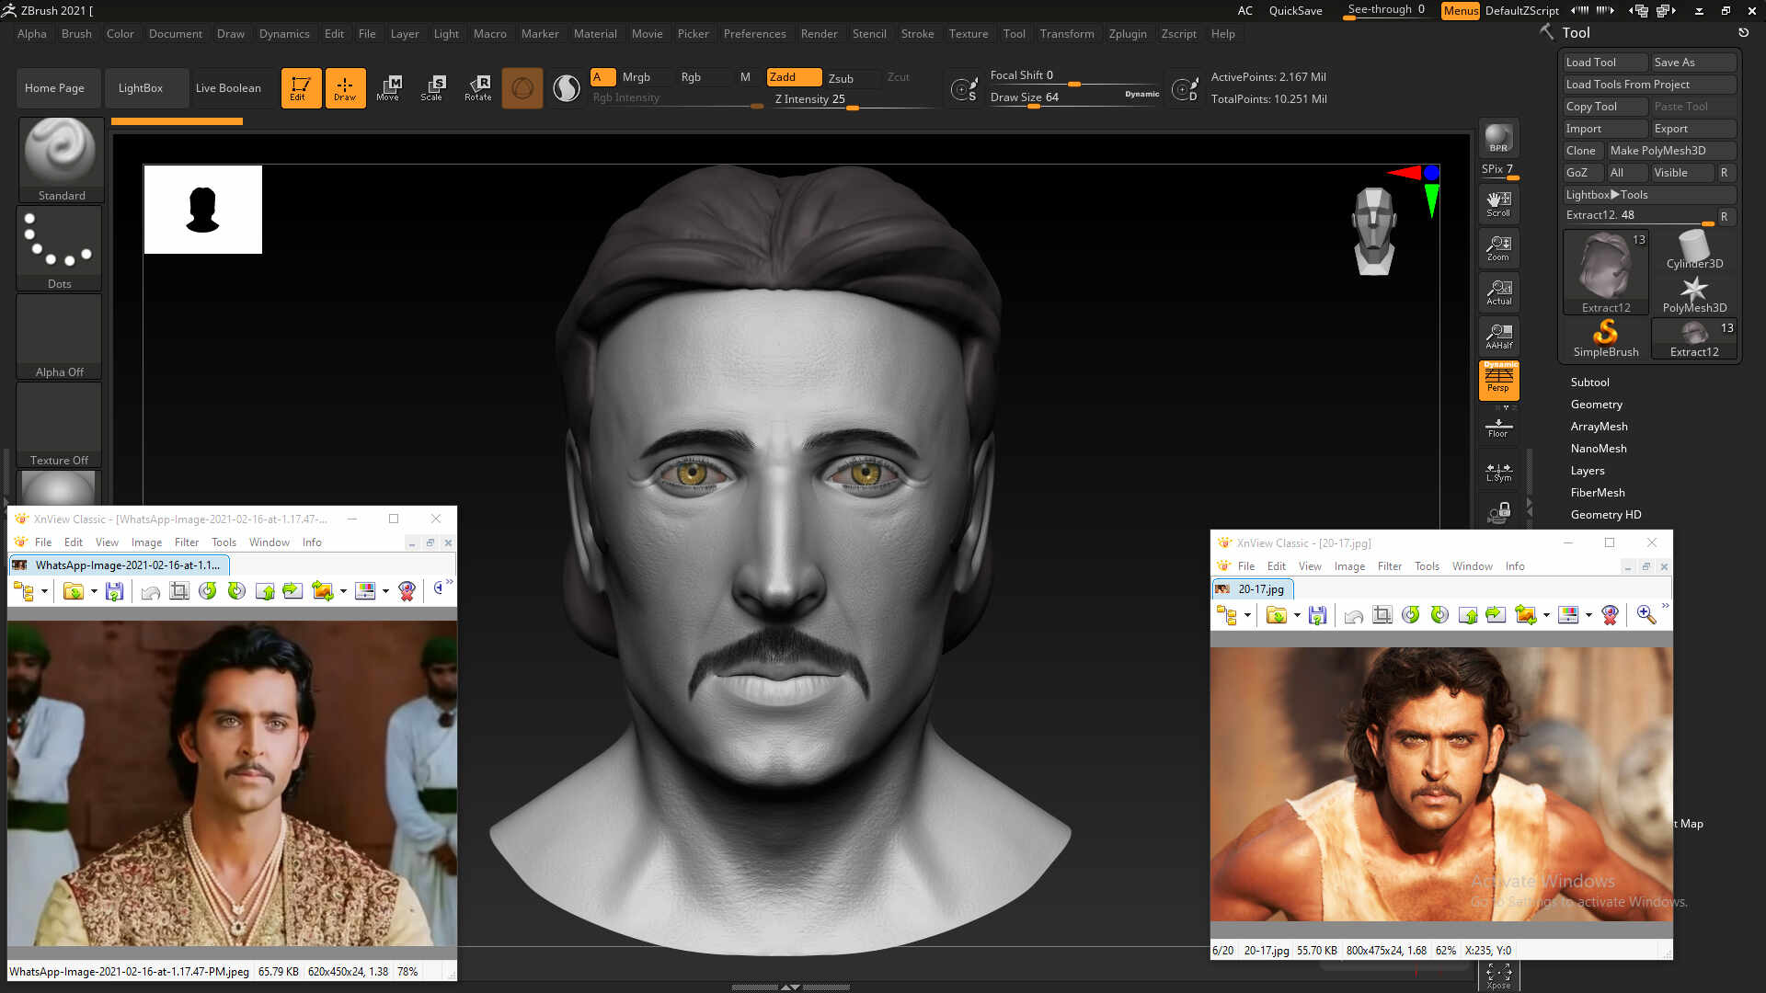
Task: Toggle Draw mode button
Action: (345, 88)
